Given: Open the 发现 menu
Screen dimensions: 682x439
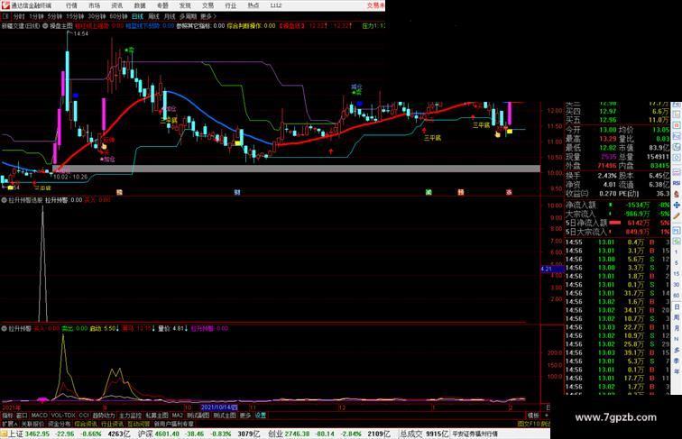Looking at the screenshot, I should (x=185, y=5).
